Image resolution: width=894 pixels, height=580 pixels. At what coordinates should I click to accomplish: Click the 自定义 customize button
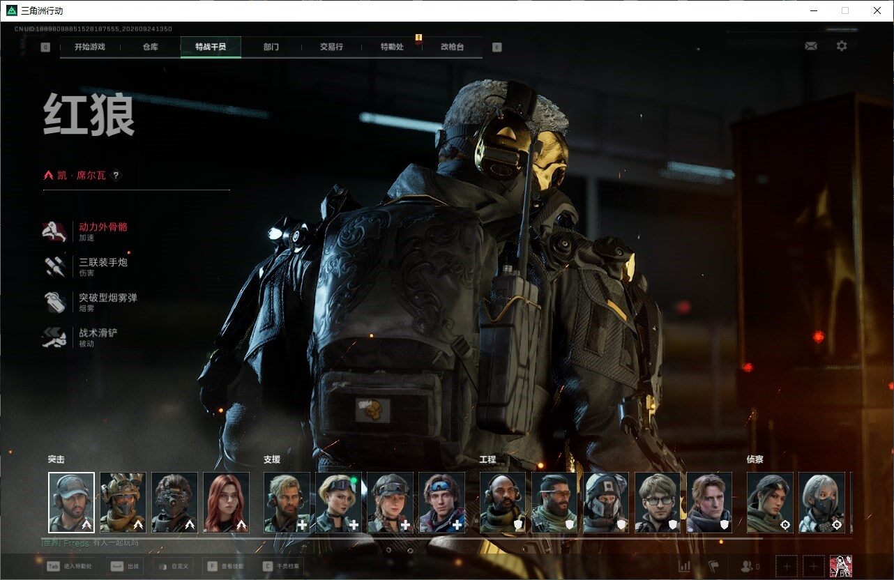click(173, 567)
